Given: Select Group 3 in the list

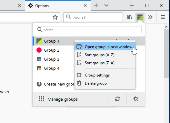Looking at the screenshot, I should click(54, 59).
